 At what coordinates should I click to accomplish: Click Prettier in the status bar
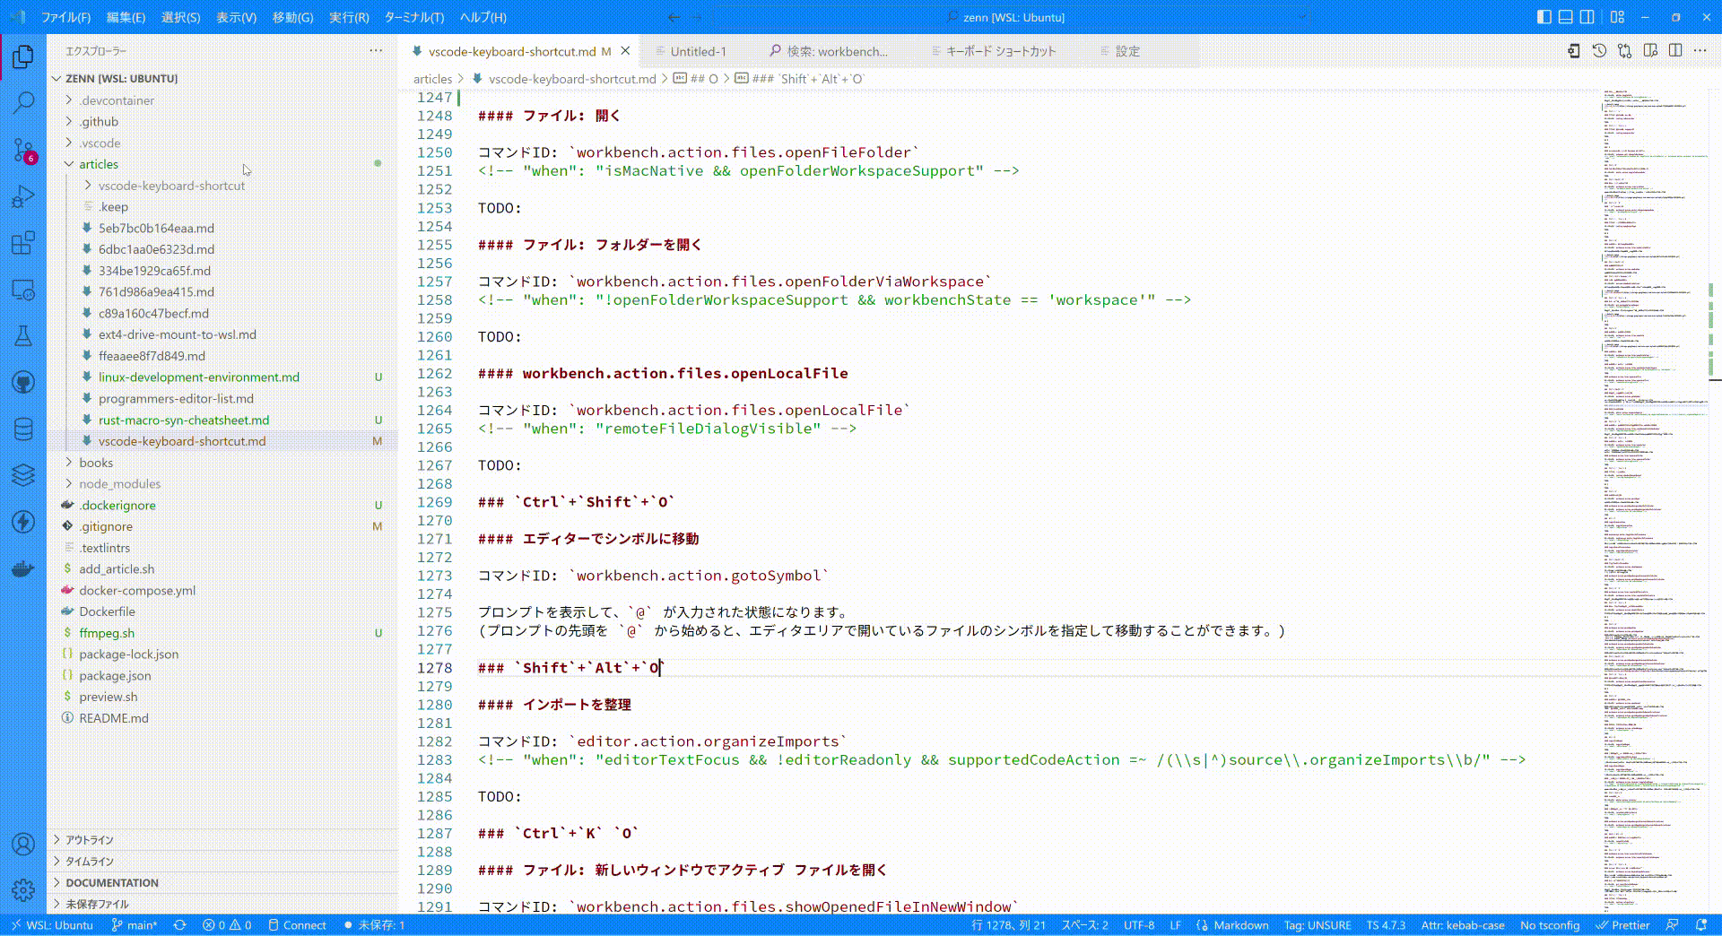pyautogui.click(x=1622, y=925)
